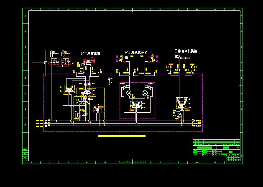The width and height of the screenshot is (263, 187).
Task: Click the second accumulator symbol near the red cylinder
Action: (63, 54)
